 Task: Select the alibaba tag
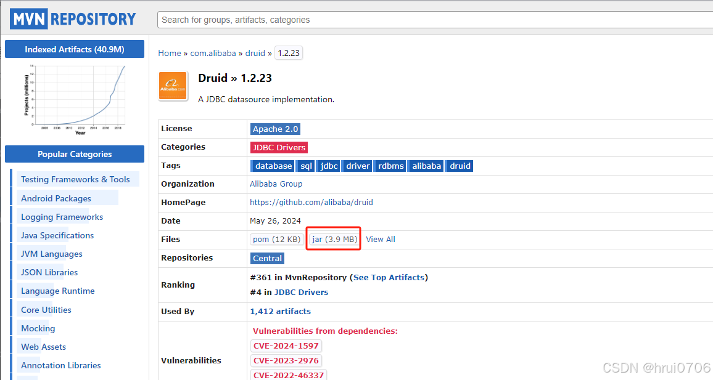[x=426, y=166]
